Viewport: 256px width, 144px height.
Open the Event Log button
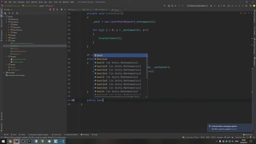[248, 135]
